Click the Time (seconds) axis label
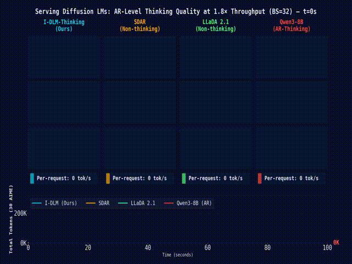Image resolution: width=352 pixels, height=264 pixels. tap(178, 255)
